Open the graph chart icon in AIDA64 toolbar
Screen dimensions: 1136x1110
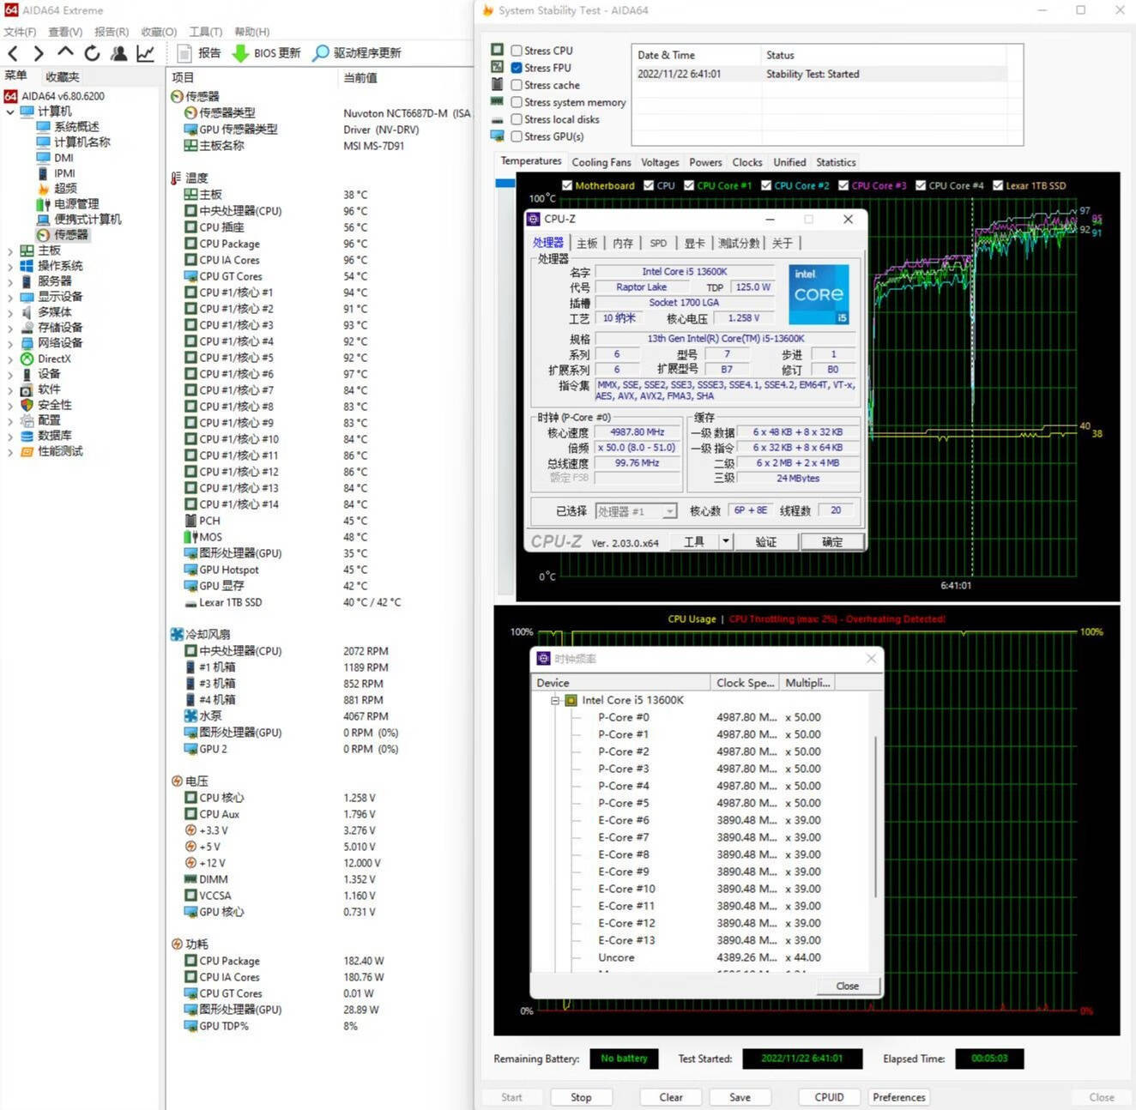click(x=146, y=53)
